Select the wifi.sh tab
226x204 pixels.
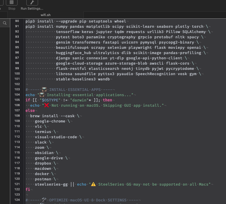[46, 15]
